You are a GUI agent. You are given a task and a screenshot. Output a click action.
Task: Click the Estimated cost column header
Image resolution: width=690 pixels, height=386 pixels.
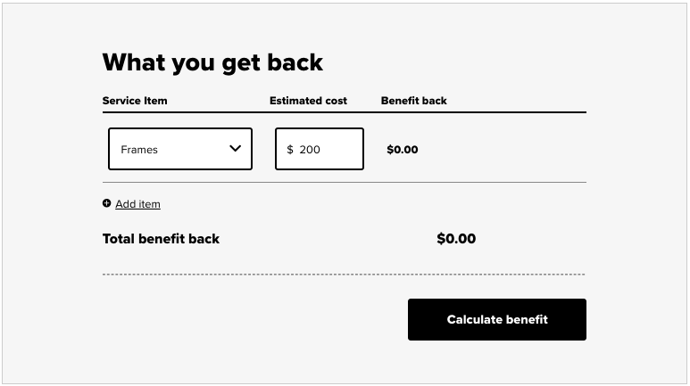[308, 101]
